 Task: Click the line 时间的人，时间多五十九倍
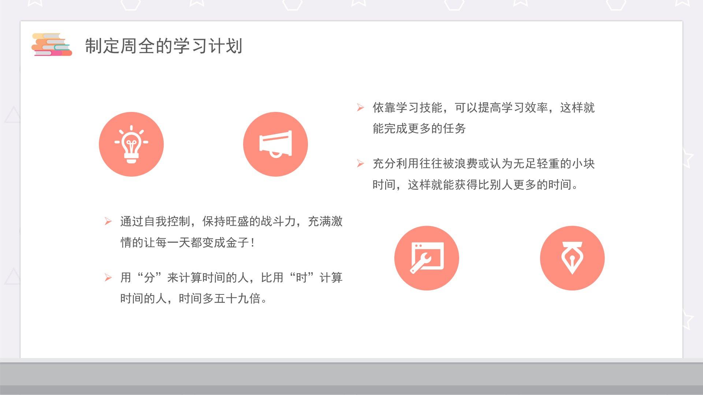[193, 298]
